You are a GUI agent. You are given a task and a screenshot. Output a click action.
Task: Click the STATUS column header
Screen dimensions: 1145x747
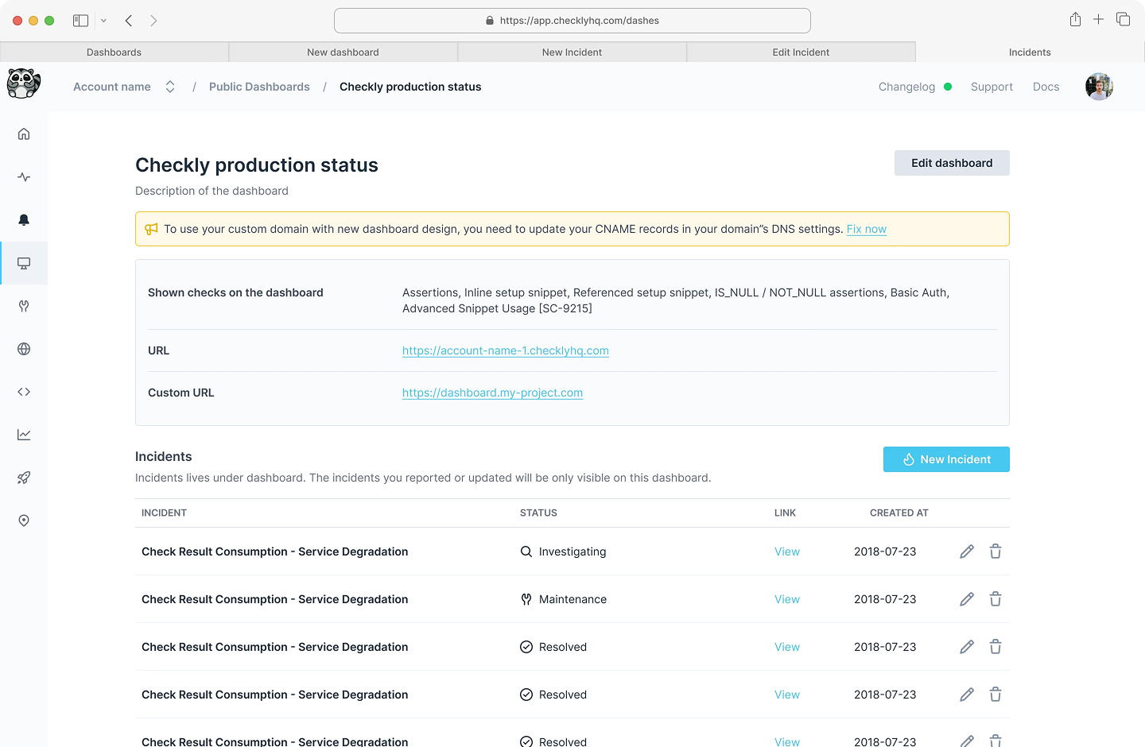tap(538, 513)
